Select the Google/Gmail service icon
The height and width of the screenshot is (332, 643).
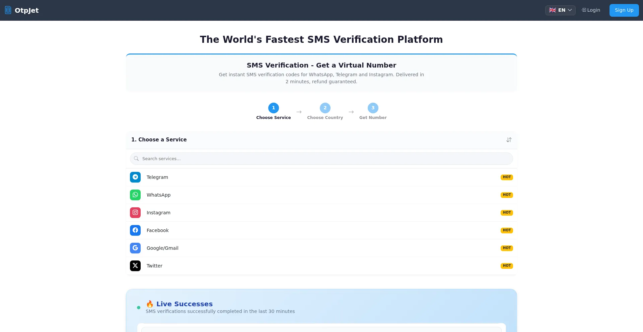coord(135,248)
